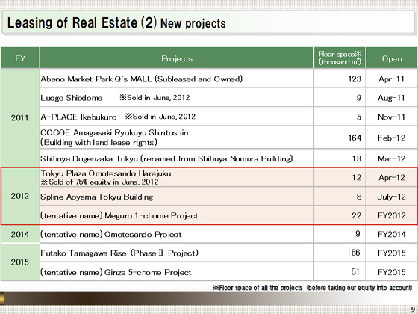The image size is (418, 314).
Task: Click 'FY2015' in Futako Tamagawa row
Action: click(x=392, y=253)
